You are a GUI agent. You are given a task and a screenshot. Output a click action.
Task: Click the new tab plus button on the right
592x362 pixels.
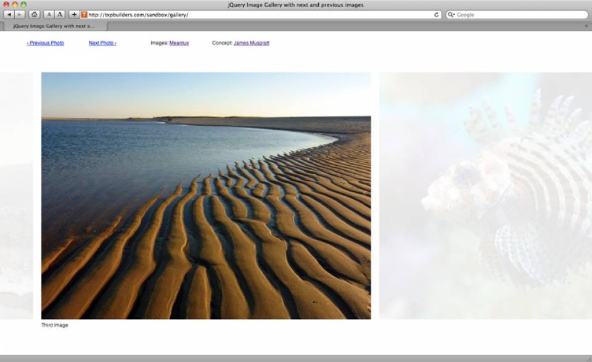pyautogui.click(x=586, y=26)
